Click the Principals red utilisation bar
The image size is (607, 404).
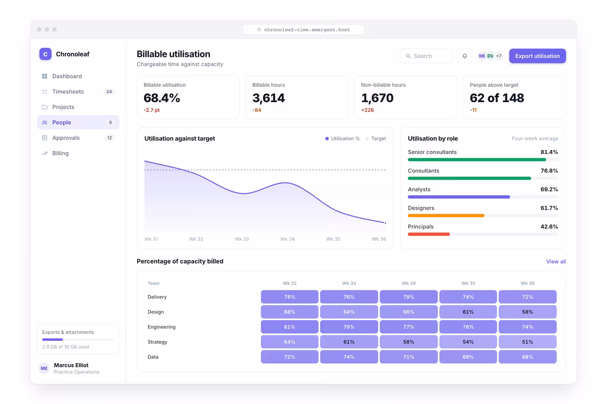[429, 234]
